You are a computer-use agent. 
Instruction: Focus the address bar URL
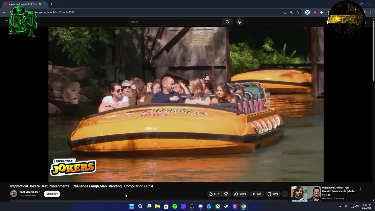coord(54,12)
